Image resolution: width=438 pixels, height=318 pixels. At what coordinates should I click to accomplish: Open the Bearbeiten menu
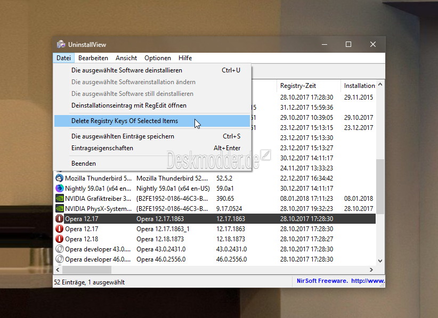[93, 58]
